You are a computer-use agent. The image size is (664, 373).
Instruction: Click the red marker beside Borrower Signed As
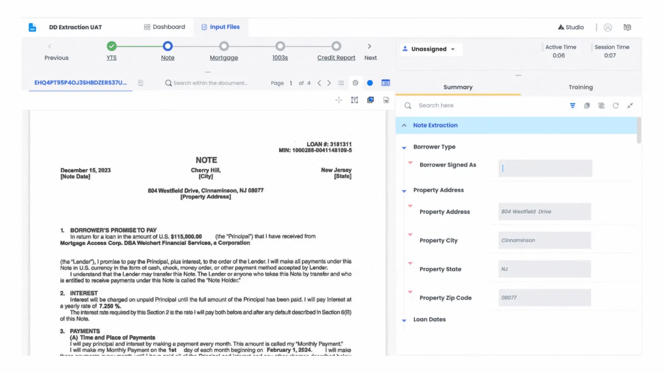coord(410,163)
